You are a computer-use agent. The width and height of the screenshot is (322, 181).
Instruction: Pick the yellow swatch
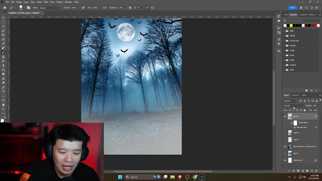click(291, 25)
